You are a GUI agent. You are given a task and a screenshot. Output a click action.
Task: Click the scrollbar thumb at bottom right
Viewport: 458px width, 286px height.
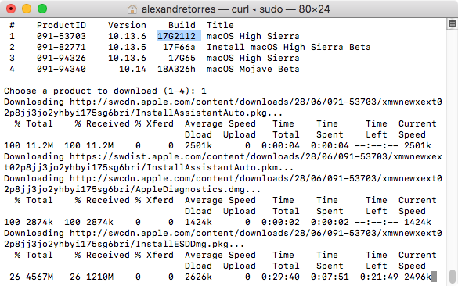453,277
